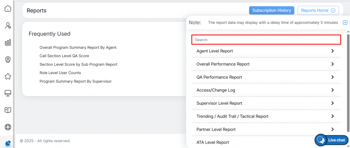The width and height of the screenshot is (350, 148).
Task: Open the star favorites sidebar icon
Action: tap(8, 76)
